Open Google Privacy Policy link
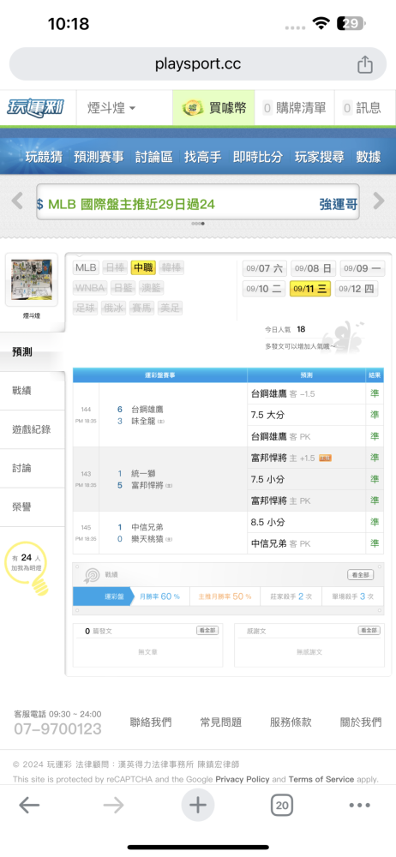 tap(243, 779)
